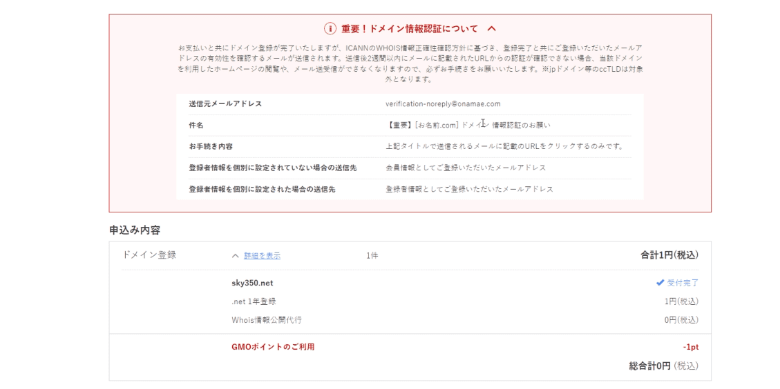The height and width of the screenshot is (389, 780).
Task: Click the Whois情報公開代行 line item
Action: pos(266,320)
